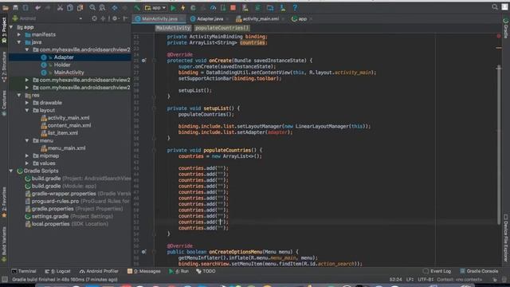Image resolution: width=510 pixels, height=287 pixels.
Task: Open the app run configuration dropdown
Action: [x=155, y=7]
